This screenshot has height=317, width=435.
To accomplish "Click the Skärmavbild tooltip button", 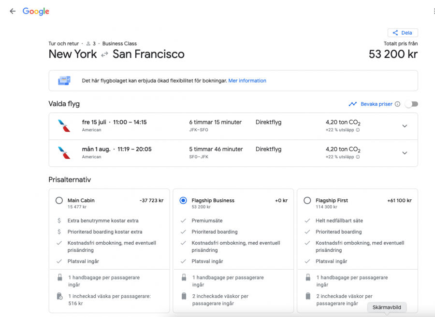I will [x=386, y=307].
